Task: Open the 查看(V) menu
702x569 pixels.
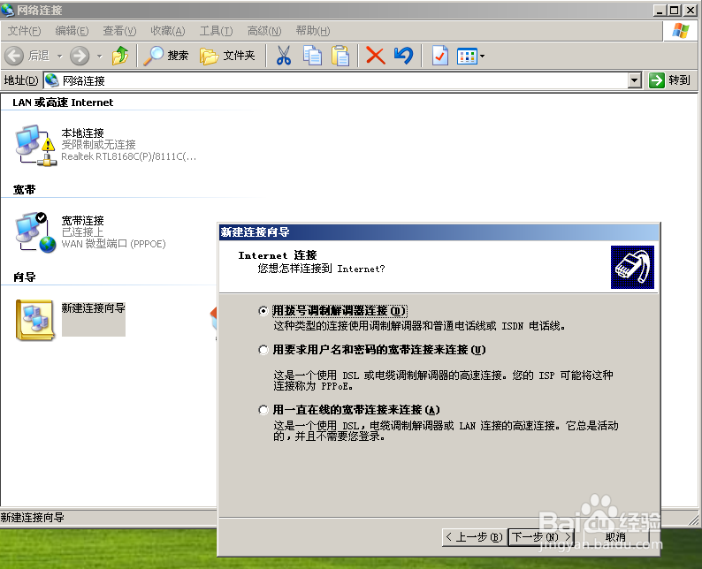Action: click(x=119, y=31)
